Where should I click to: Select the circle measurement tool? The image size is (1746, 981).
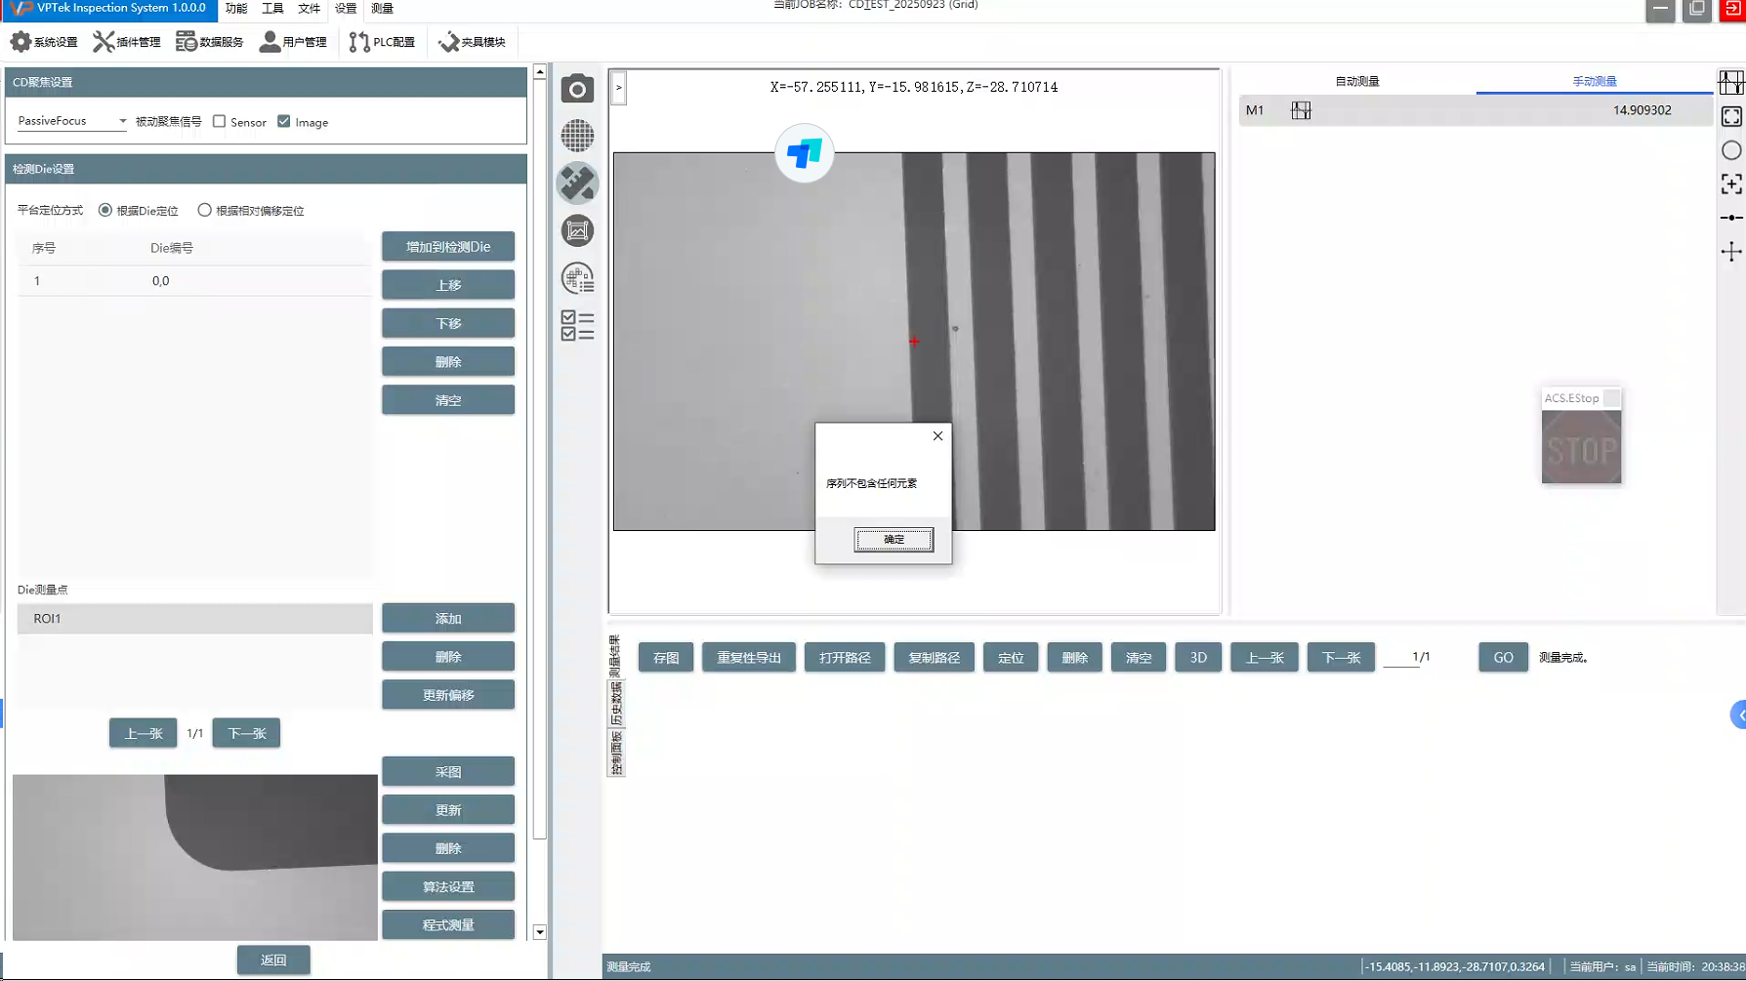point(1730,150)
